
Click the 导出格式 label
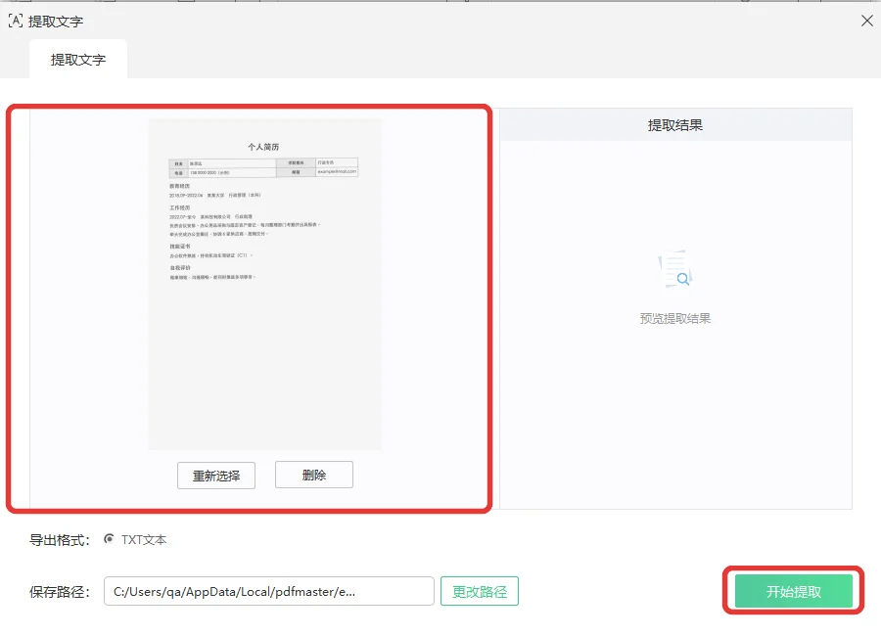(x=60, y=540)
